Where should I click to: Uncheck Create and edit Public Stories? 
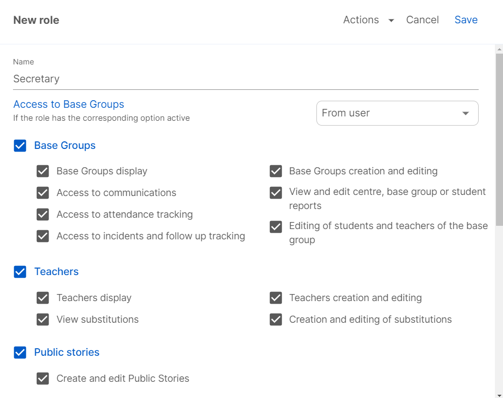point(43,379)
